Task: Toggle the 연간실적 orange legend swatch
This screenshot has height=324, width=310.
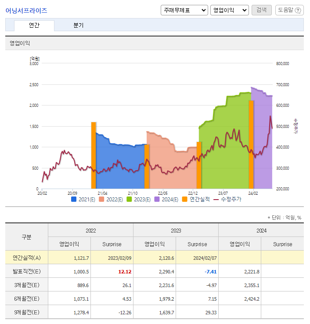Action: [184, 199]
